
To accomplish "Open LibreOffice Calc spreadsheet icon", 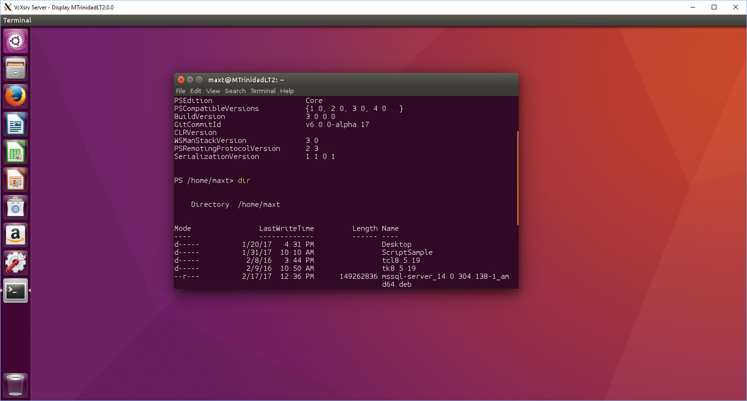I will tap(16, 152).
